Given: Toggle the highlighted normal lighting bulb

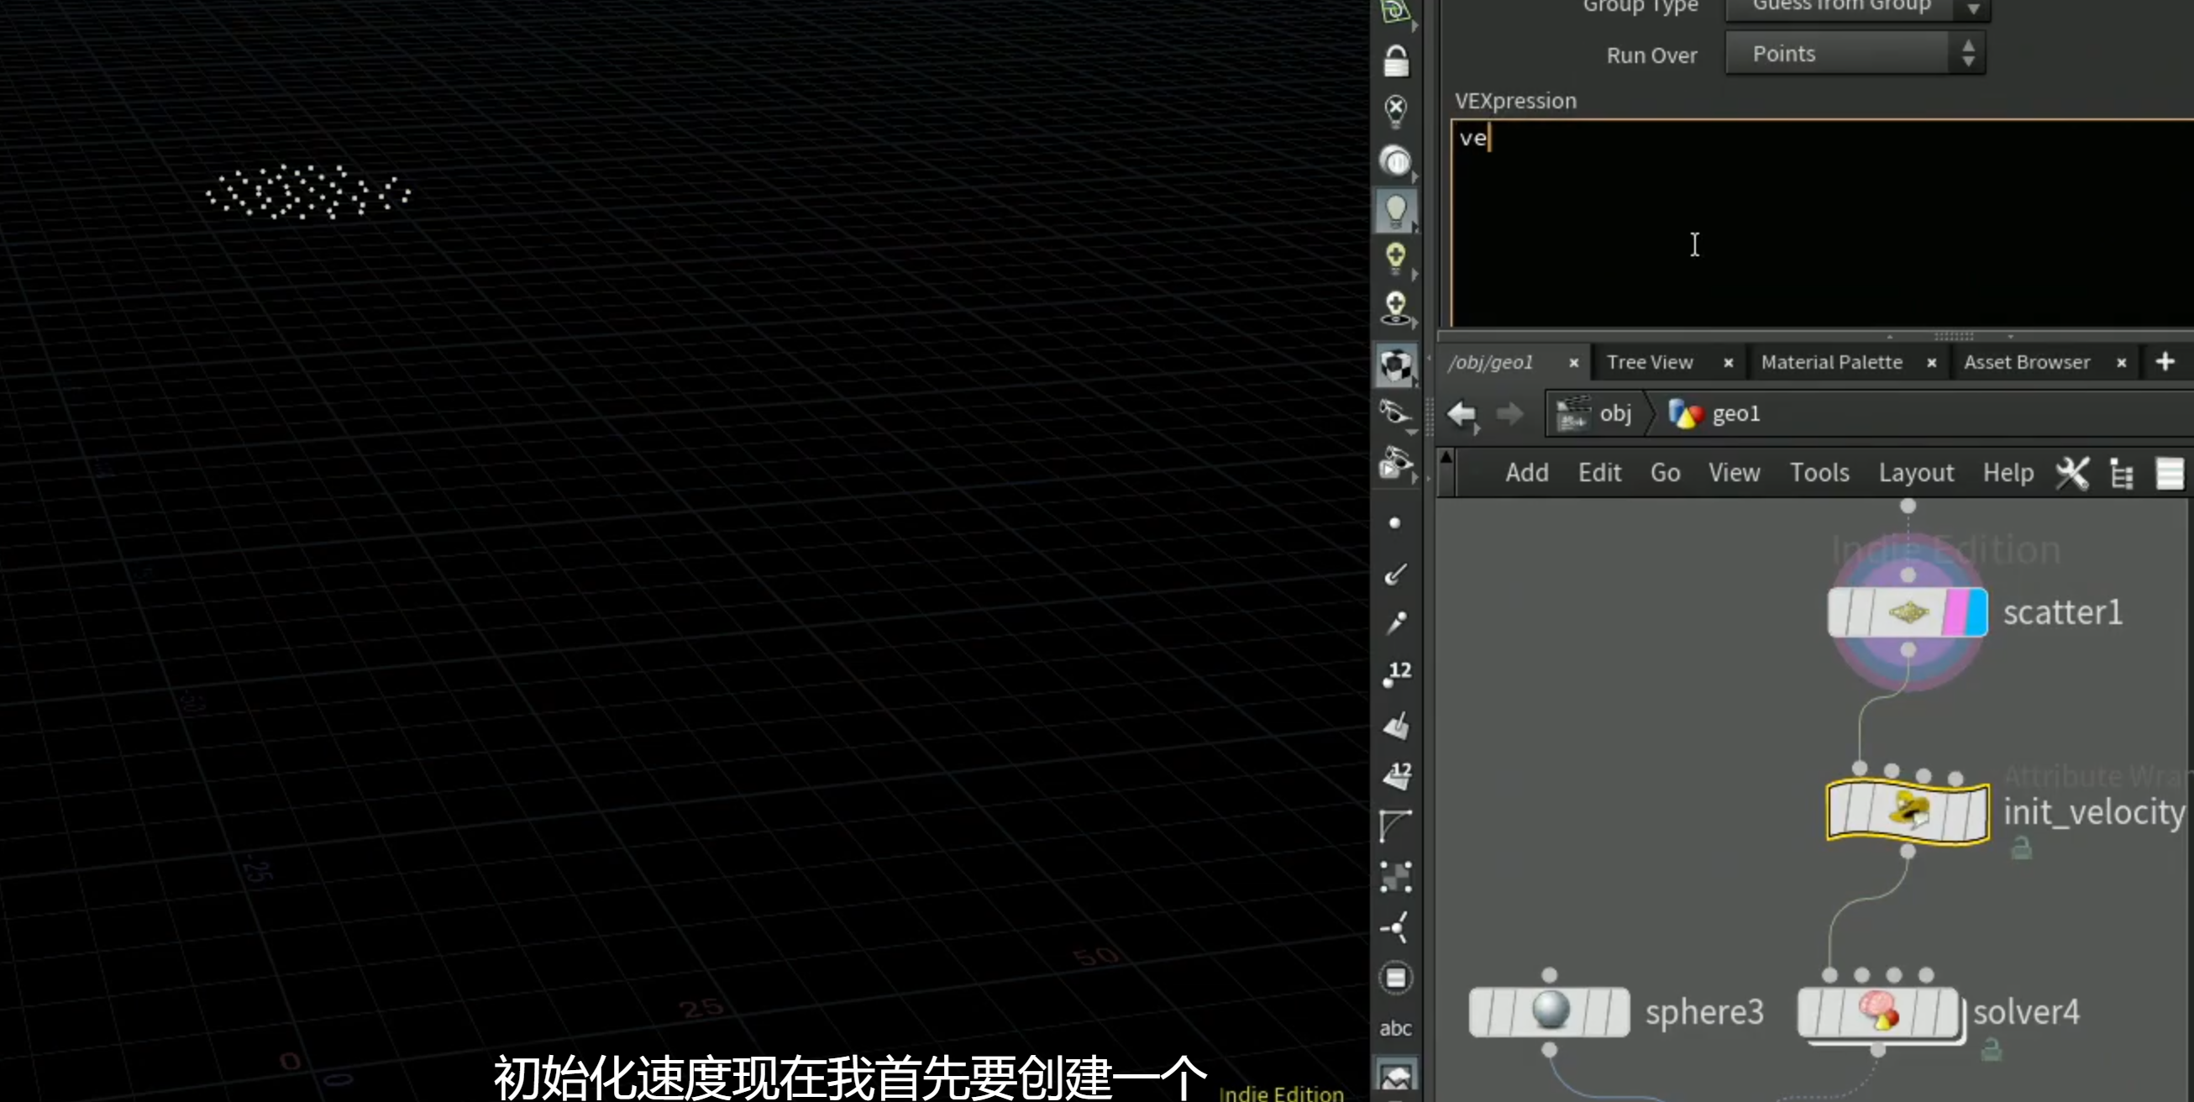Looking at the screenshot, I should [x=1395, y=209].
